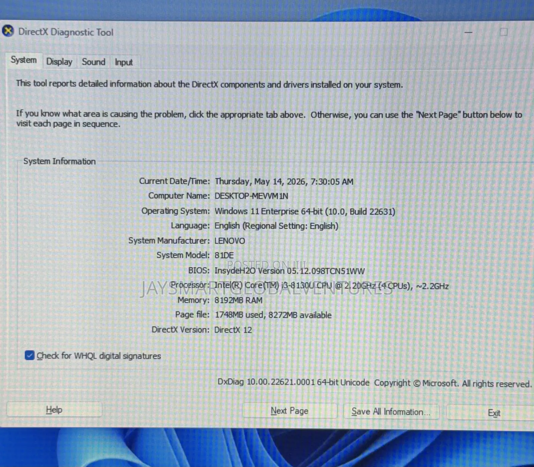
Task: Click the DxDiag 10.00.22621.0001 copyright line
Action: tap(374, 383)
